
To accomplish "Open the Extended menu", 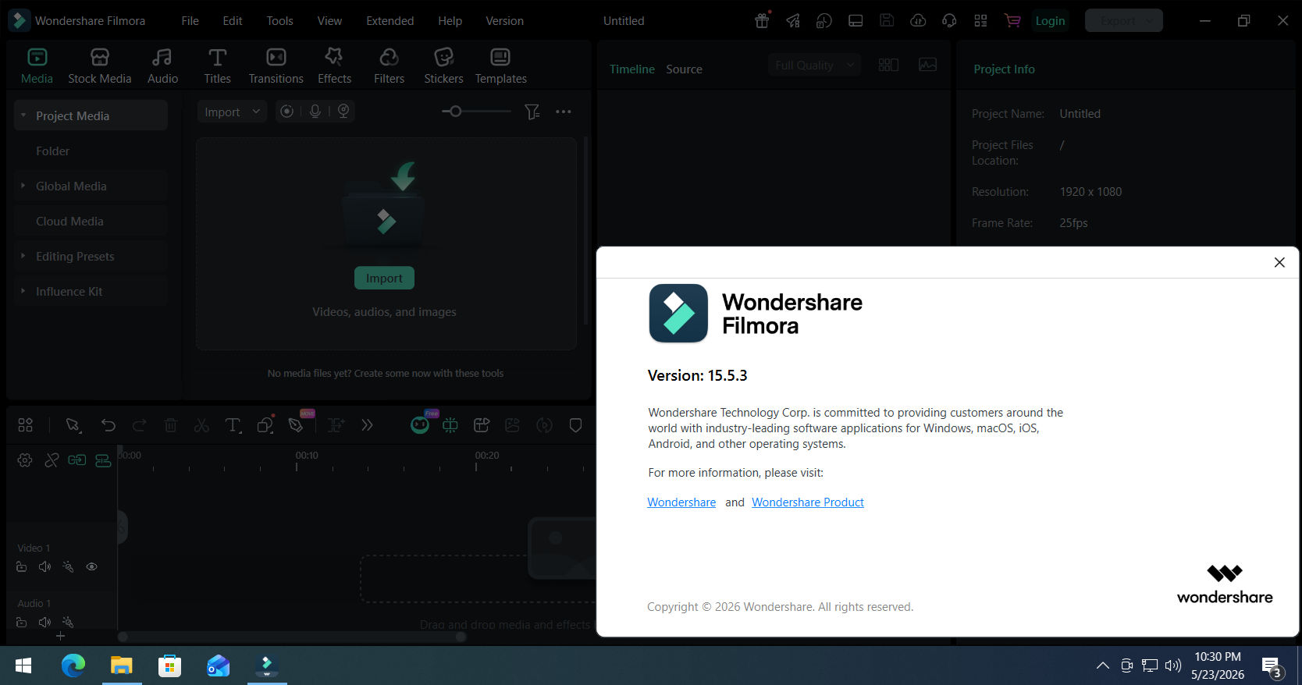I will [x=390, y=21].
